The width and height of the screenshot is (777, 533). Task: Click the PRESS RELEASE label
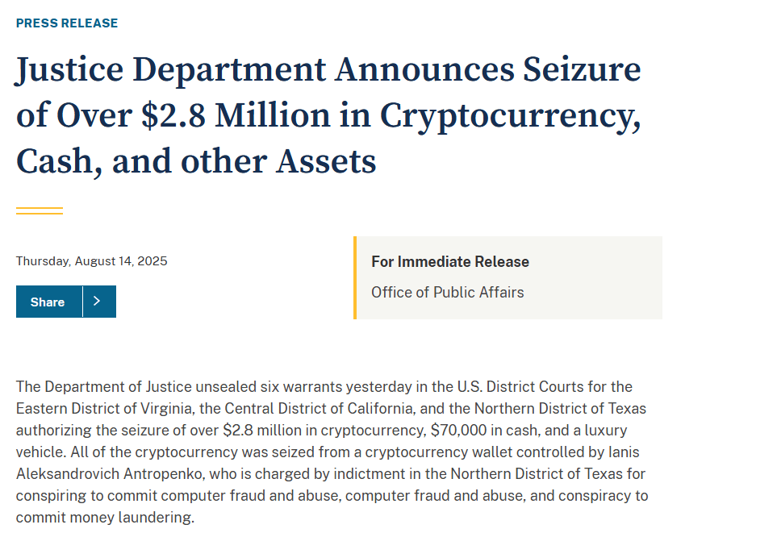(x=67, y=23)
